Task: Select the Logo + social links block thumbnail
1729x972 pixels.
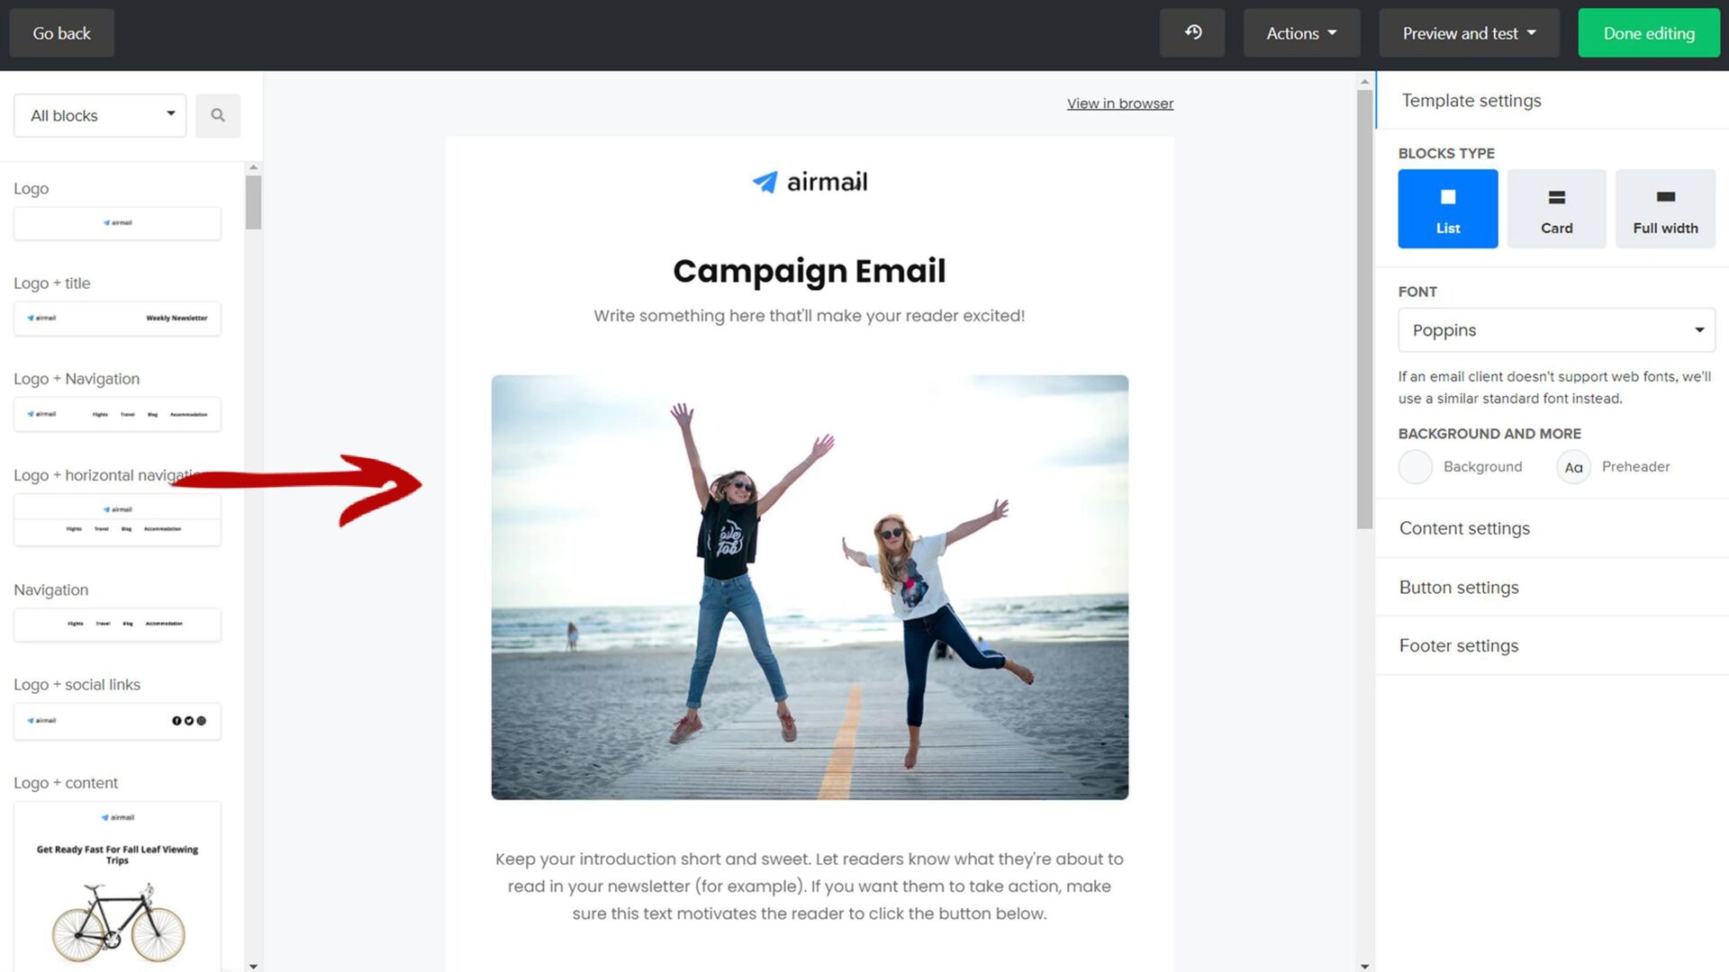Action: (x=117, y=721)
